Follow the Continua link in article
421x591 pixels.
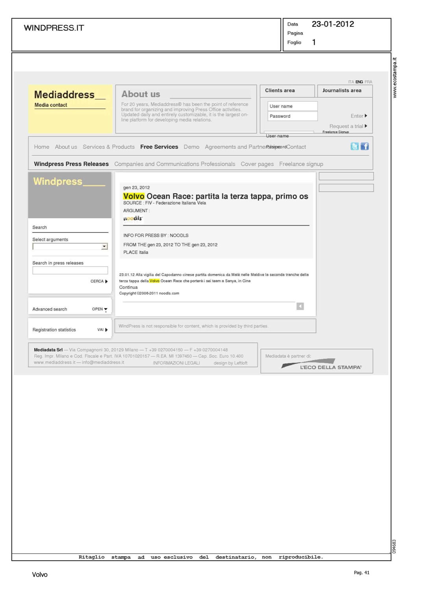coord(128,287)
